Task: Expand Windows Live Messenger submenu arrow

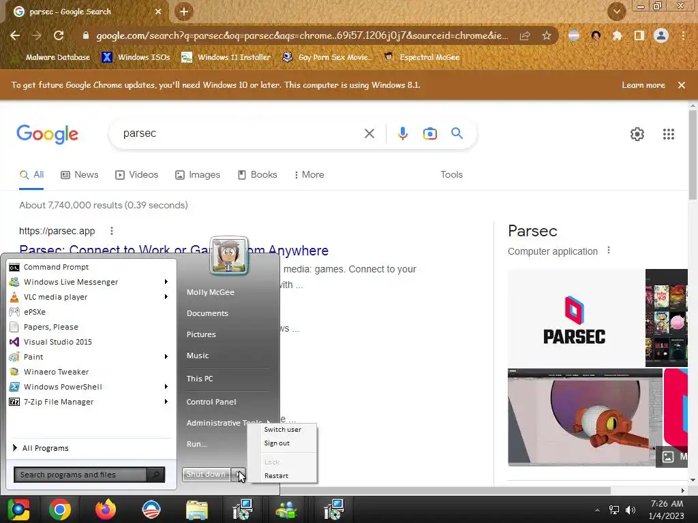Action: (166, 281)
